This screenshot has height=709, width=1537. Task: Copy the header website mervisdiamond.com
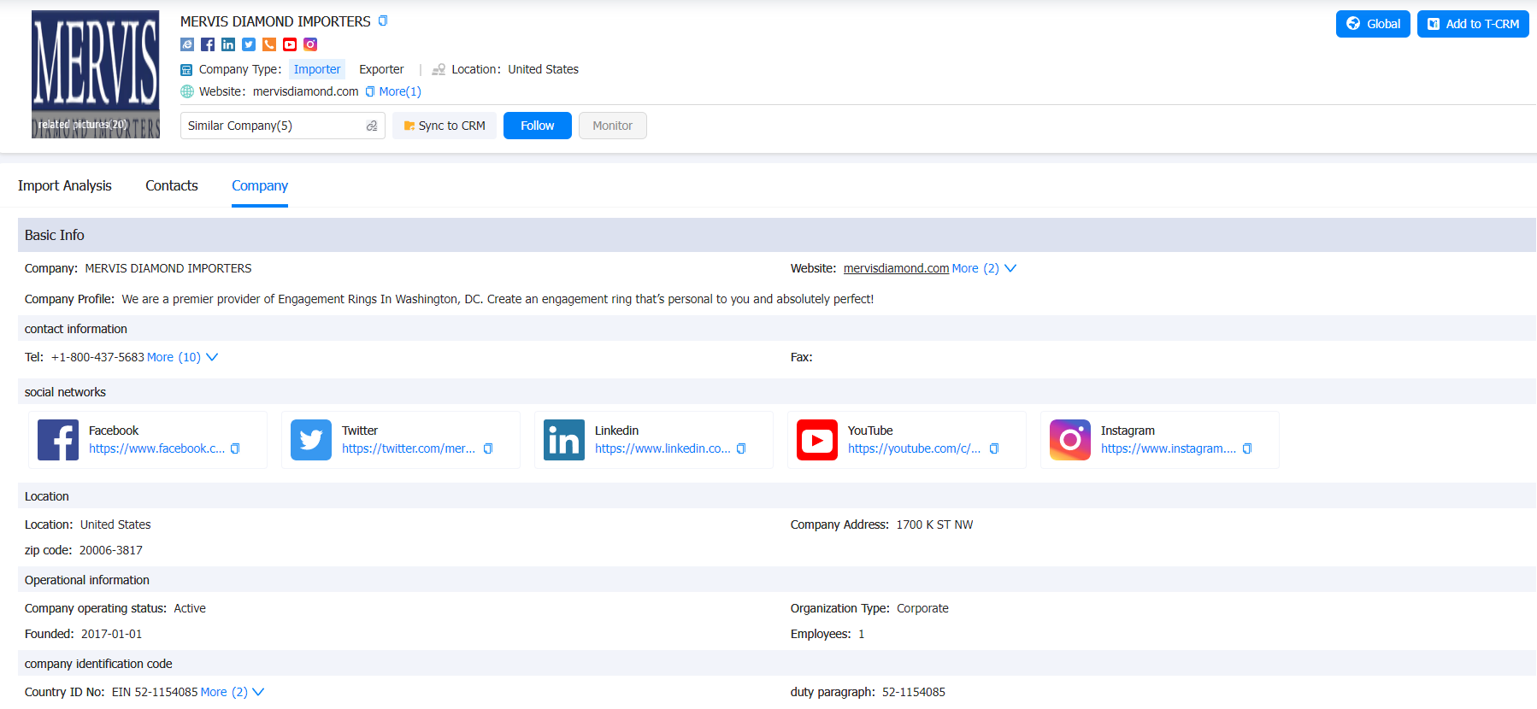pyautogui.click(x=370, y=91)
